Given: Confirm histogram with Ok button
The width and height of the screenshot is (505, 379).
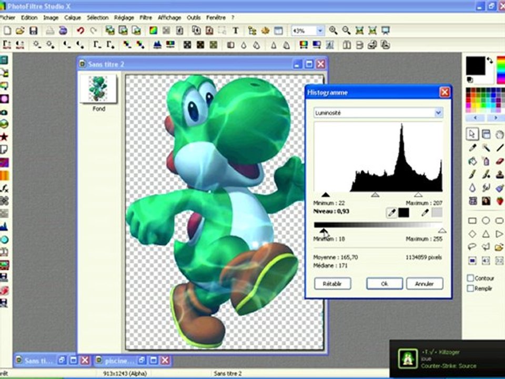Looking at the screenshot, I should (384, 284).
